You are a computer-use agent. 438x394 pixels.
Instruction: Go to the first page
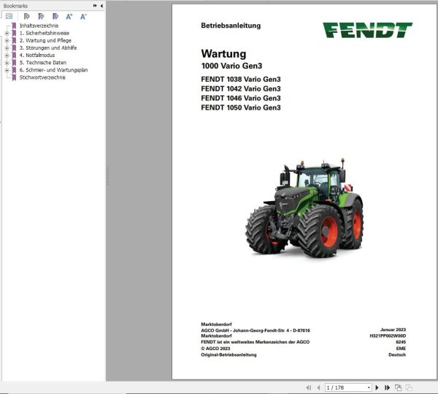coord(308,387)
